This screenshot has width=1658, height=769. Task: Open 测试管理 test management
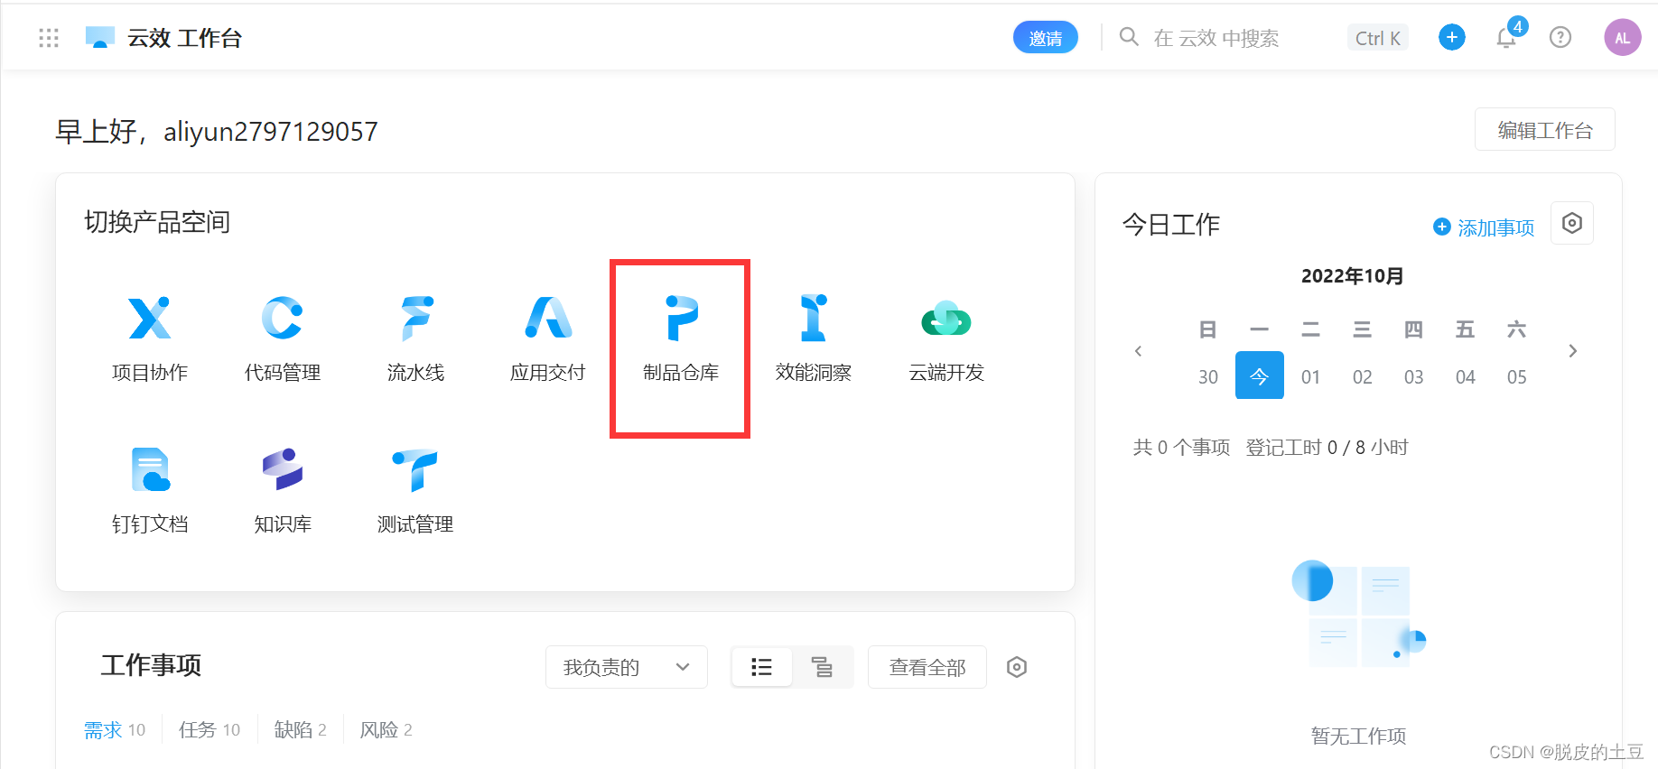[x=415, y=490]
